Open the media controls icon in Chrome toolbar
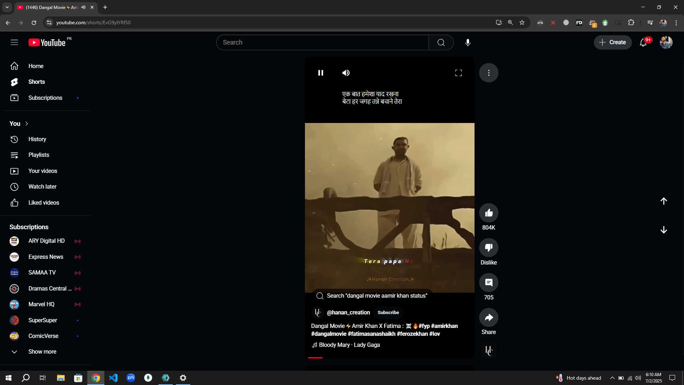Viewport: 684px width, 385px height. point(650,22)
